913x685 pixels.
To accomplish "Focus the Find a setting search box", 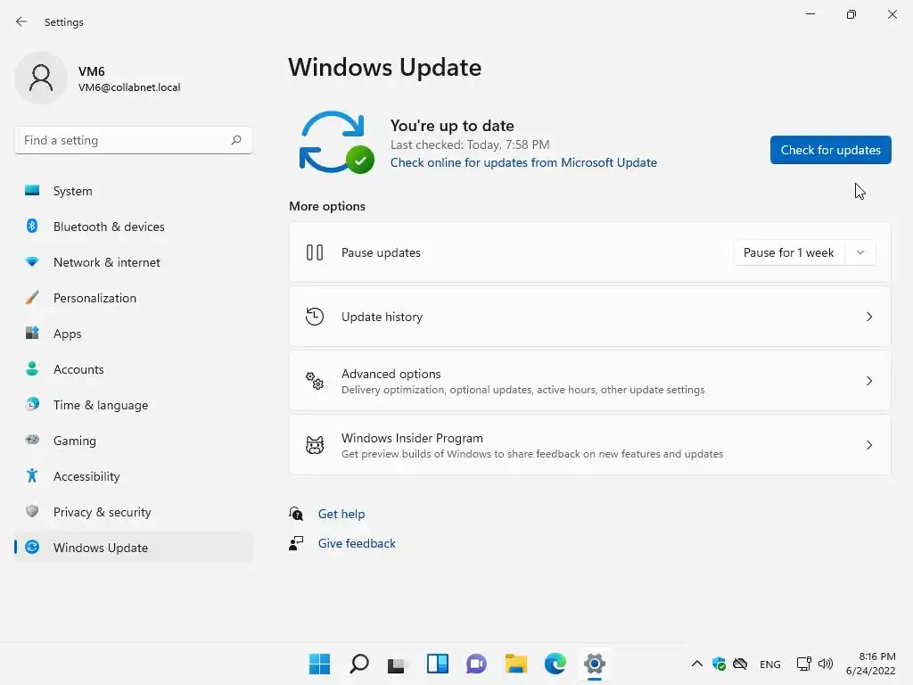I will [134, 140].
